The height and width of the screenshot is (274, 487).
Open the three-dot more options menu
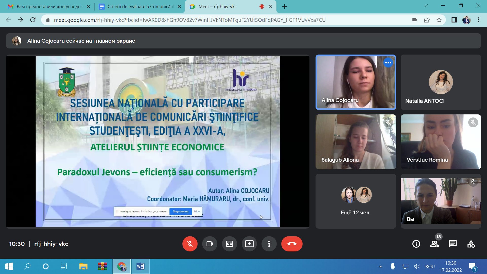pyautogui.click(x=269, y=244)
